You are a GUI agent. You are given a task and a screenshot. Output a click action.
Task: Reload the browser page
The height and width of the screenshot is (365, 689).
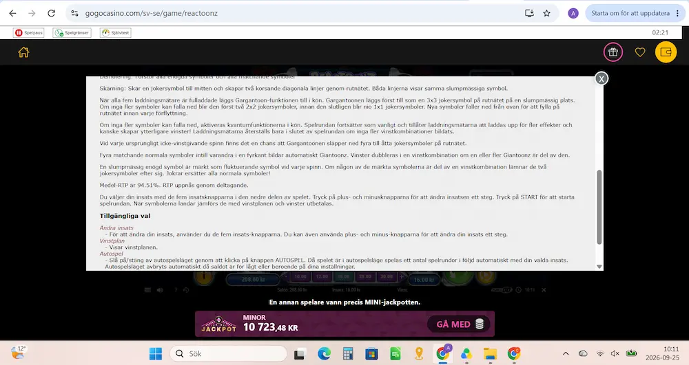tap(52, 13)
